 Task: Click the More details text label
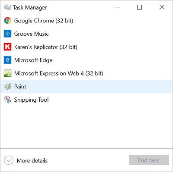tap(32, 160)
